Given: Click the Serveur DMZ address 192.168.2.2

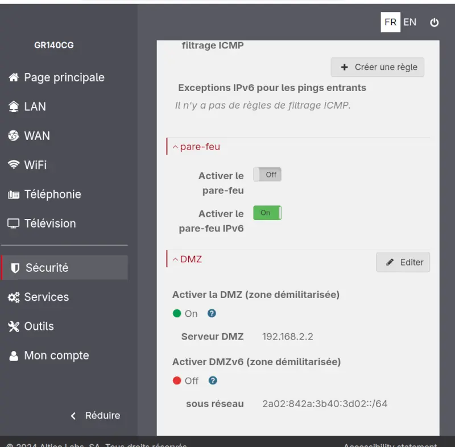Looking at the screenshot, I should [x=288, y=337].
